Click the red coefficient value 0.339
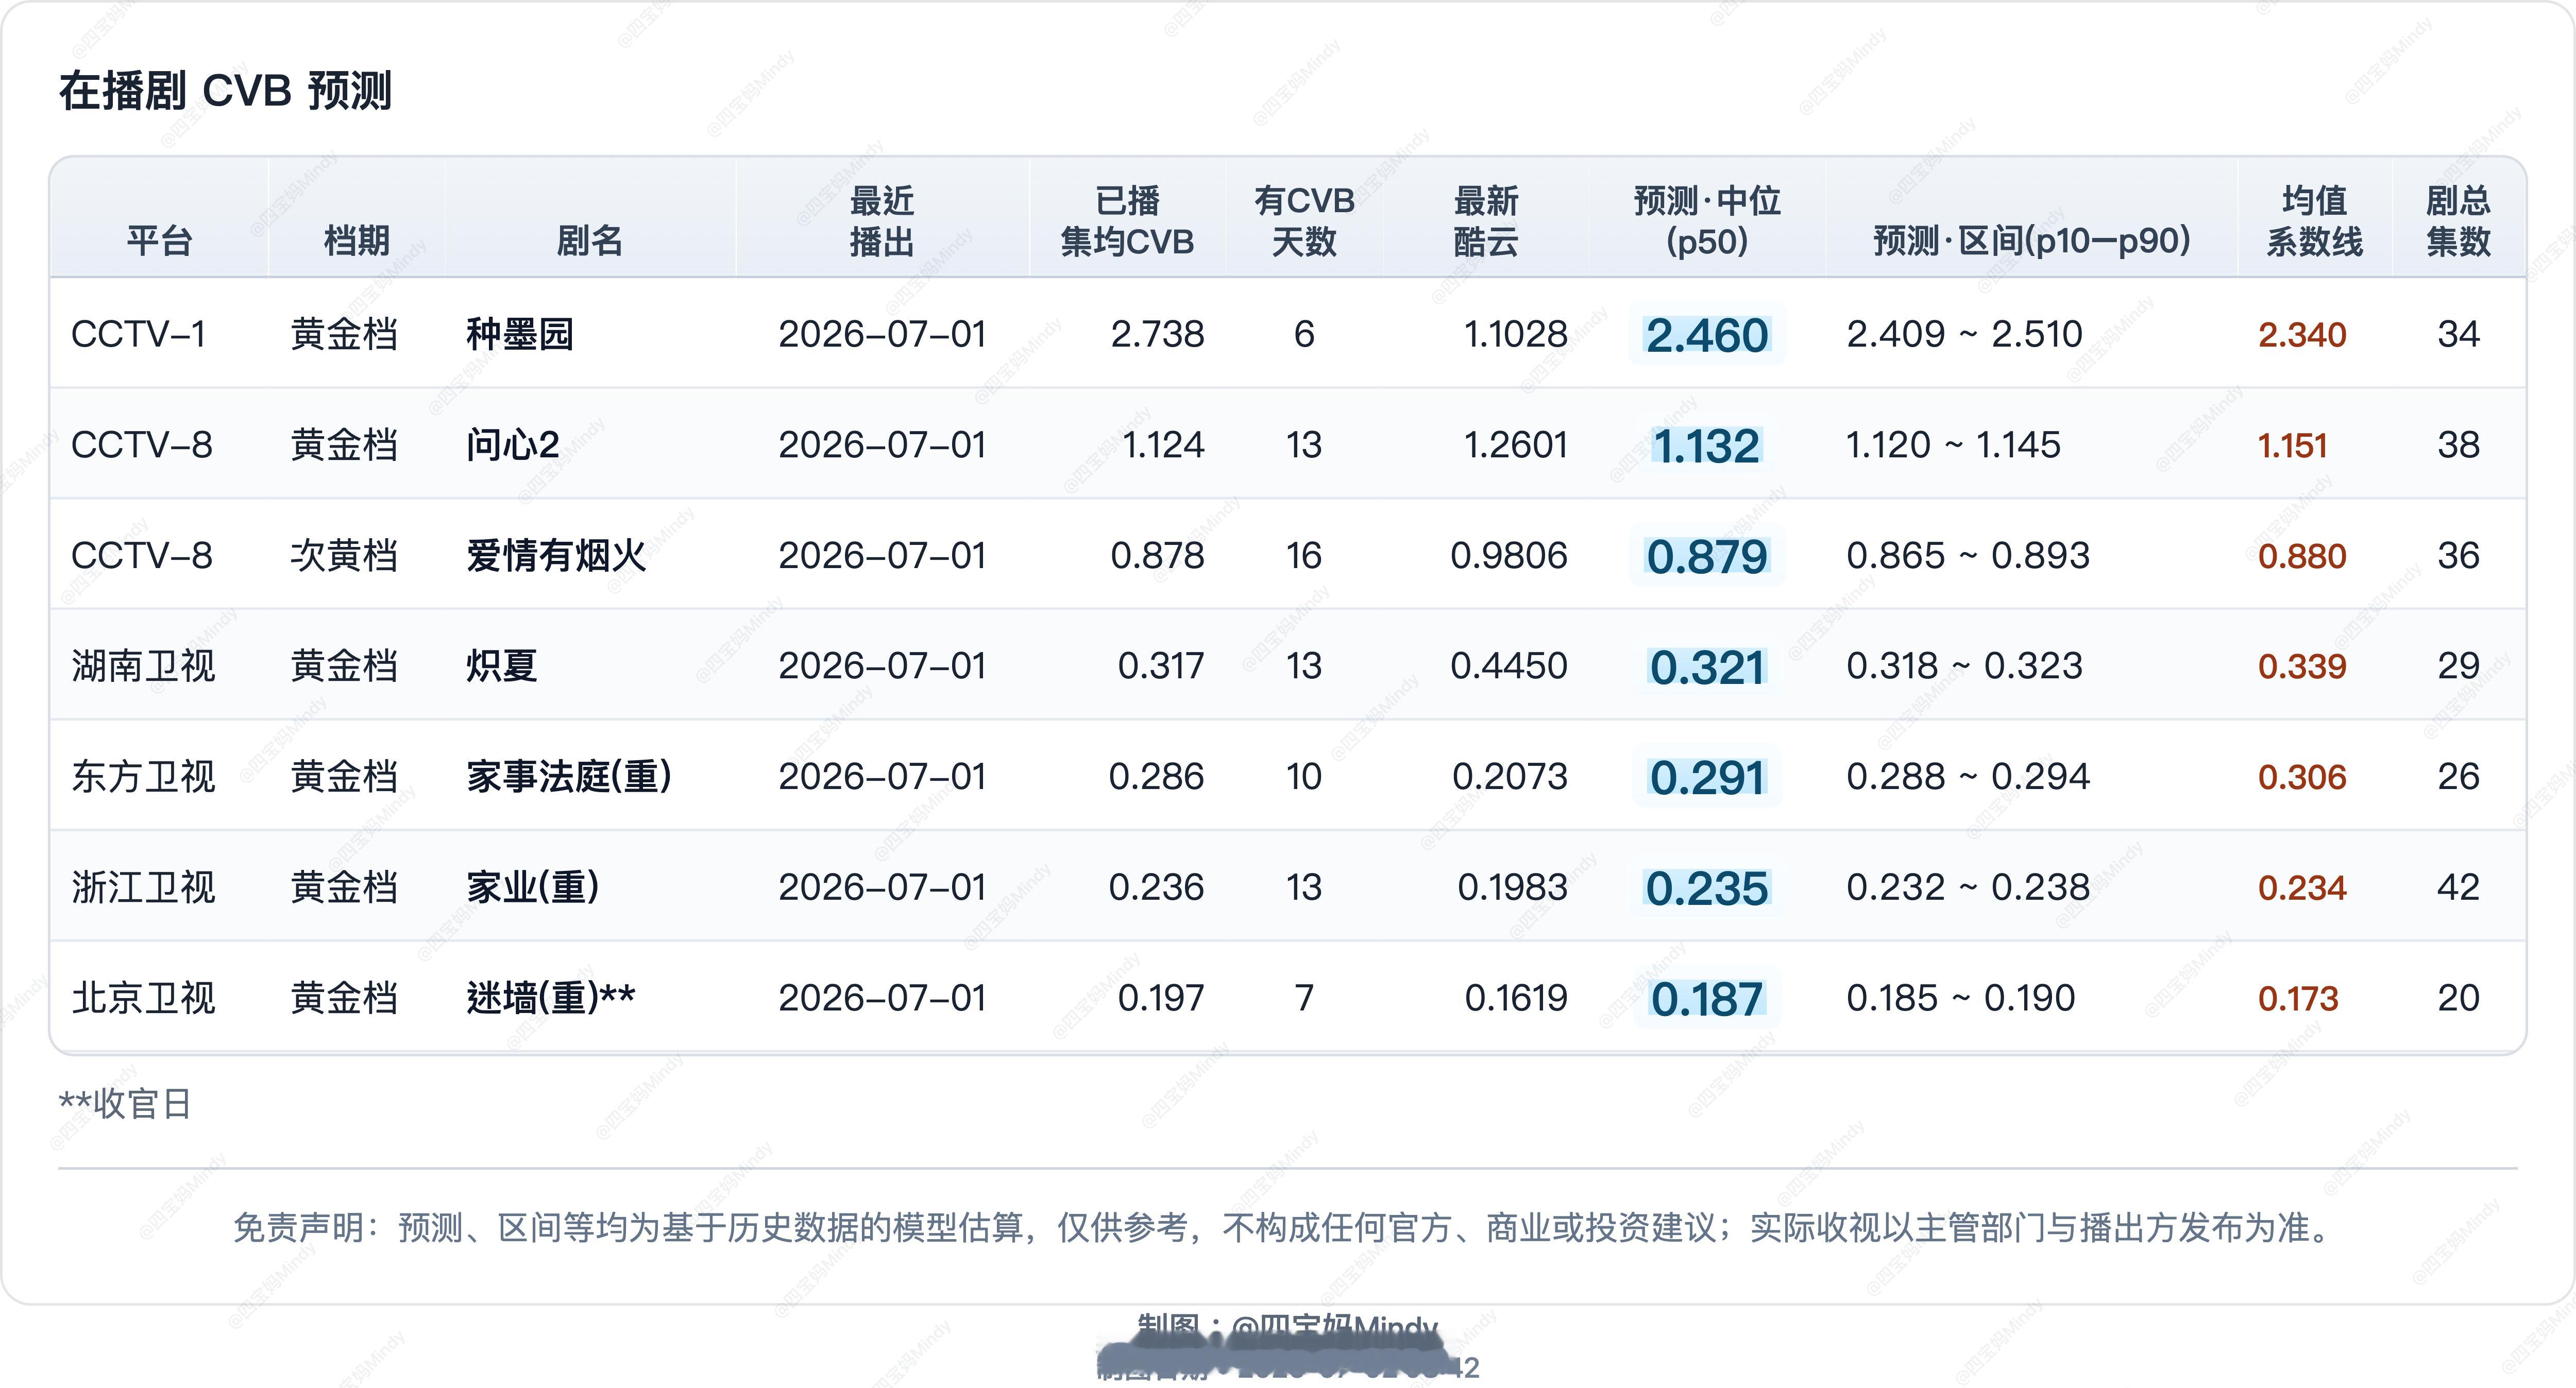This screenshot has height=1388, width=2576. 2302,667
